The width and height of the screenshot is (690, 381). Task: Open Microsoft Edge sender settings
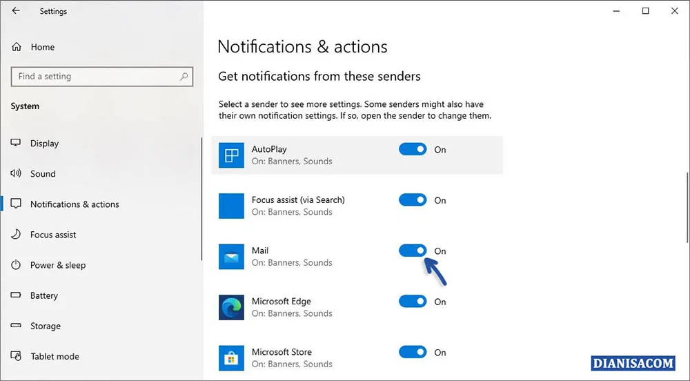point(282,302)
